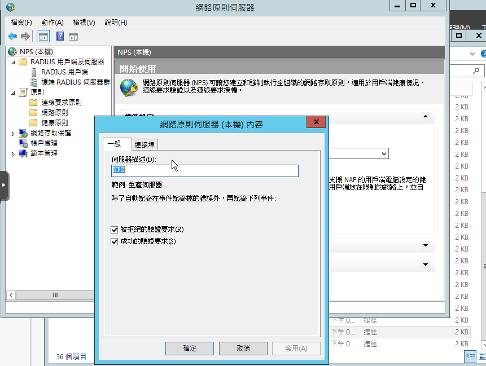The image size is (486, 366).
Task: Expand the 網路存取保護 tree node
Action: click(14, 134)
